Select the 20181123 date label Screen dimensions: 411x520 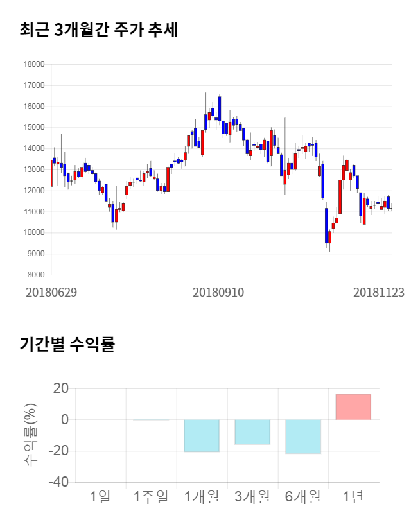click(379, 292)
